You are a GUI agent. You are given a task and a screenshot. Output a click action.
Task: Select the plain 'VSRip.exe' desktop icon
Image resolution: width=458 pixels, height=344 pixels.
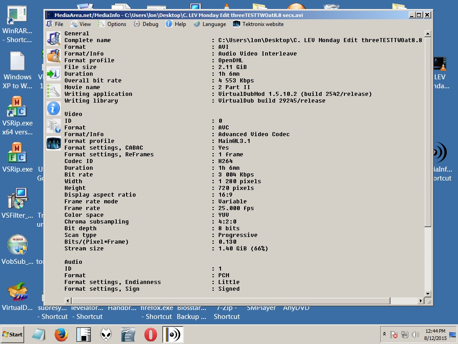17,158
